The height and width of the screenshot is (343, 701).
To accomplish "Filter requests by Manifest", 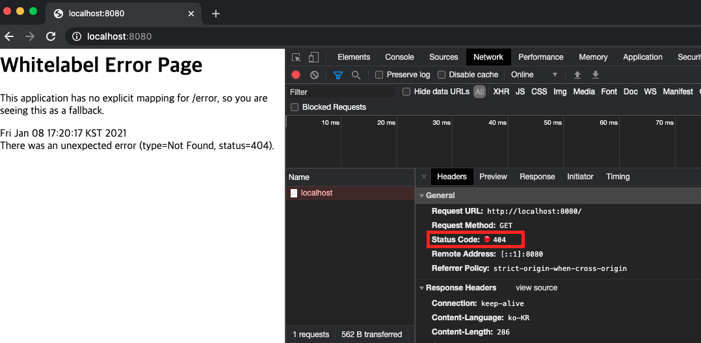I will point(678,92).
